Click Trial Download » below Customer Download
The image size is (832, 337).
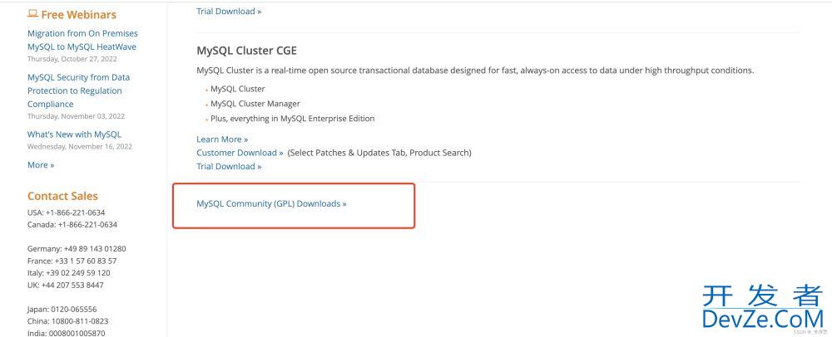coord(229,167)
